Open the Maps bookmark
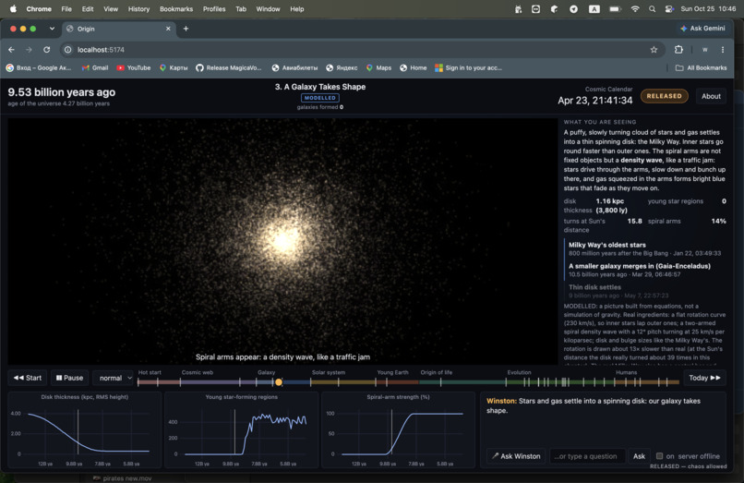 pyautogui.click(x=378, y=68)
